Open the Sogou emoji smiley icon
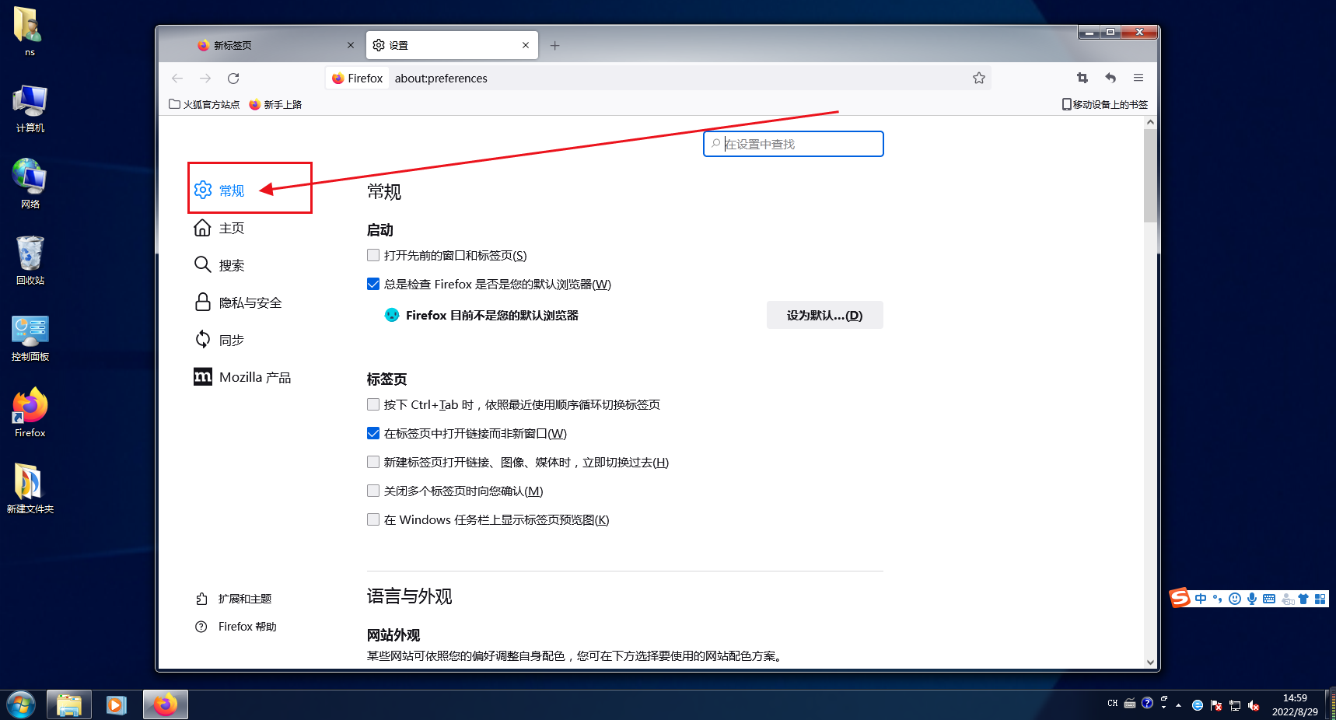This screenshot has width=1336, height=720. (1235, 599)
